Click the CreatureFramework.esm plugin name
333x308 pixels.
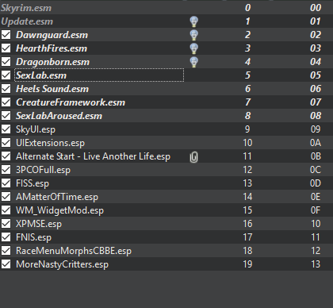point(71,102)
